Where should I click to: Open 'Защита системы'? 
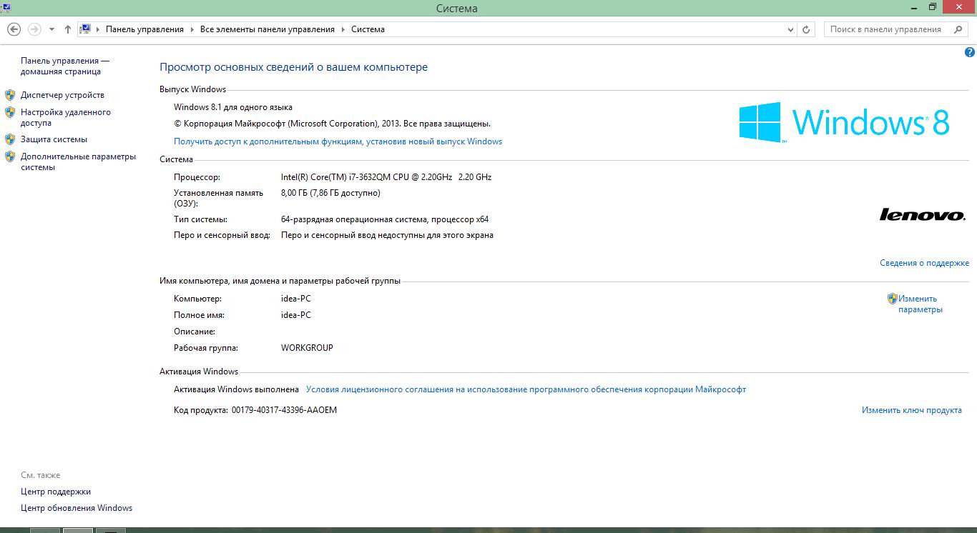[54, 139]
